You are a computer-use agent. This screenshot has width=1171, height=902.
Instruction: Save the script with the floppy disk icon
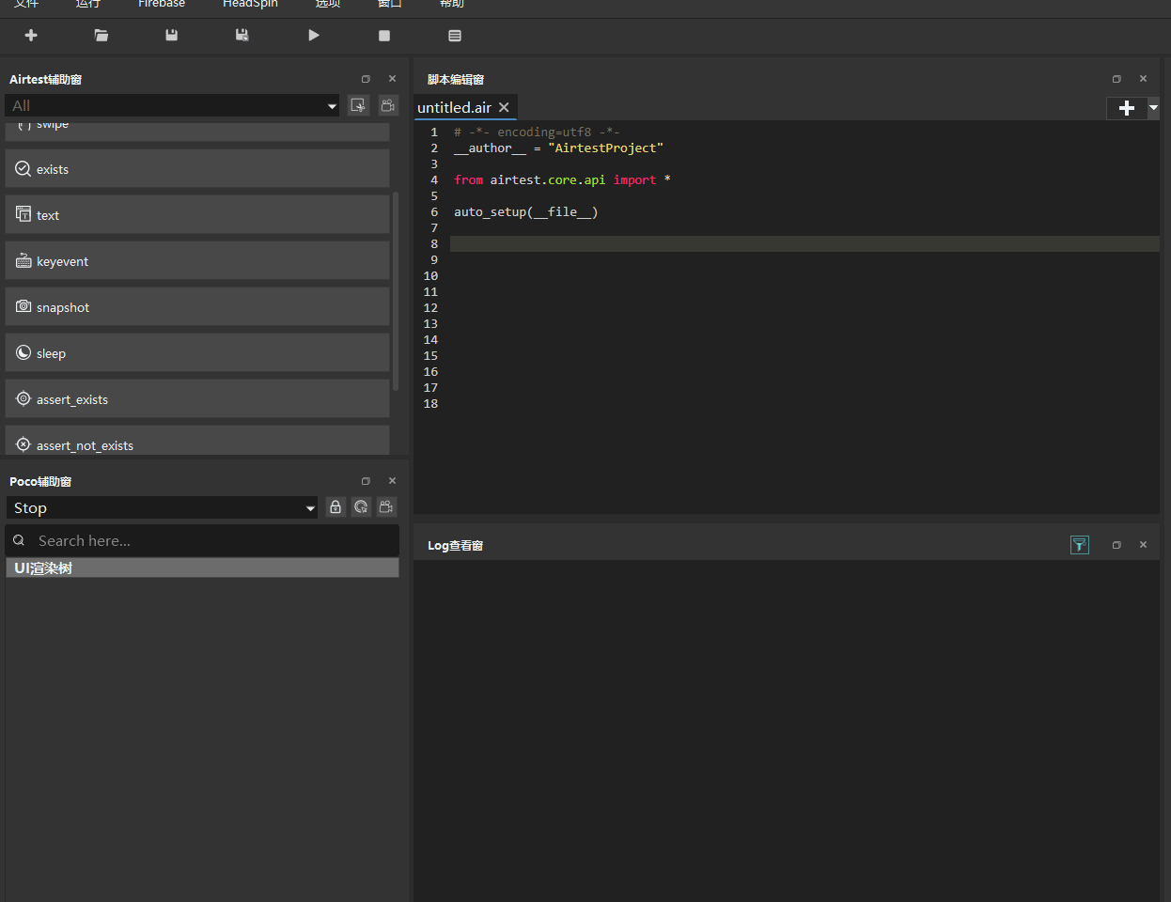(x=171, y=36)
